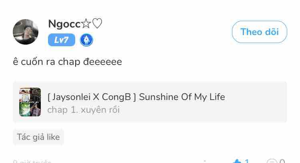Click the star symbol after Ngocc

pos(86,24)
